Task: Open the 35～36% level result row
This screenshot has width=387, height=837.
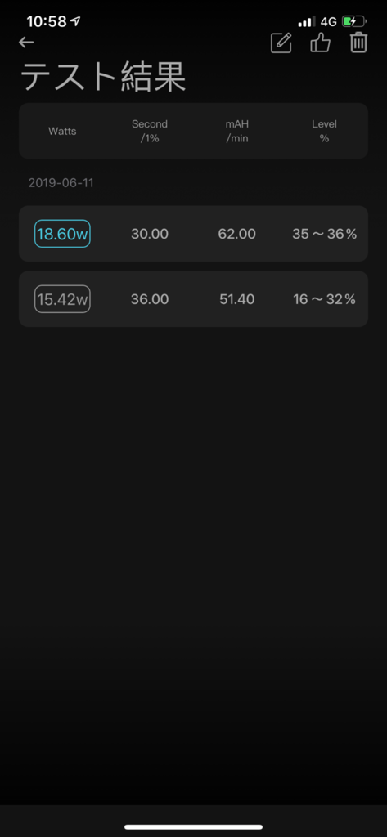Action: point(193,234)
